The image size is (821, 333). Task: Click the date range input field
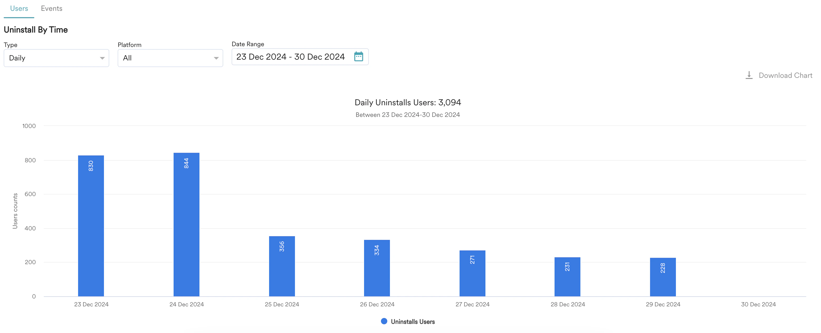point(290,57)
